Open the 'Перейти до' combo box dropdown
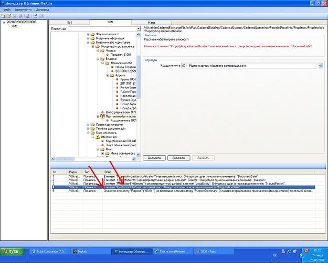The image size is (328, 263). (x=138, y=29)
